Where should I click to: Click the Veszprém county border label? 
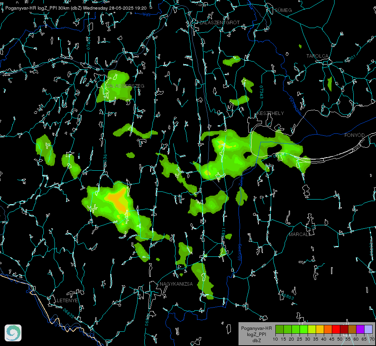click(295, 105)
